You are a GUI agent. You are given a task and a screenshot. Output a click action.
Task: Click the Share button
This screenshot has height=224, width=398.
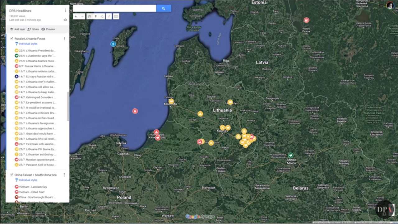[33, 29]
